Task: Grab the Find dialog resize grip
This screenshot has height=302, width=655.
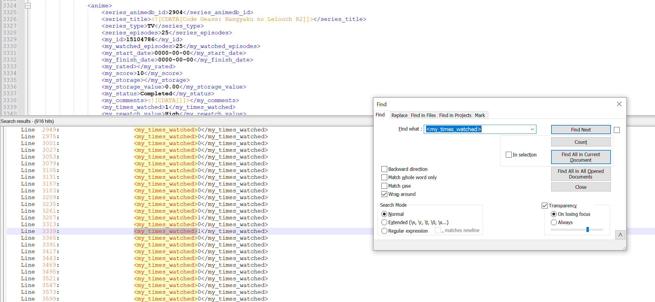Action: coord(624,248)
